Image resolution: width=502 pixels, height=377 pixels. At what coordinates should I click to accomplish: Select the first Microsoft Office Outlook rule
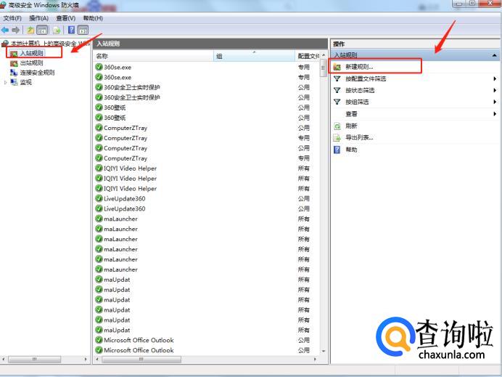[x=207, y=340]
